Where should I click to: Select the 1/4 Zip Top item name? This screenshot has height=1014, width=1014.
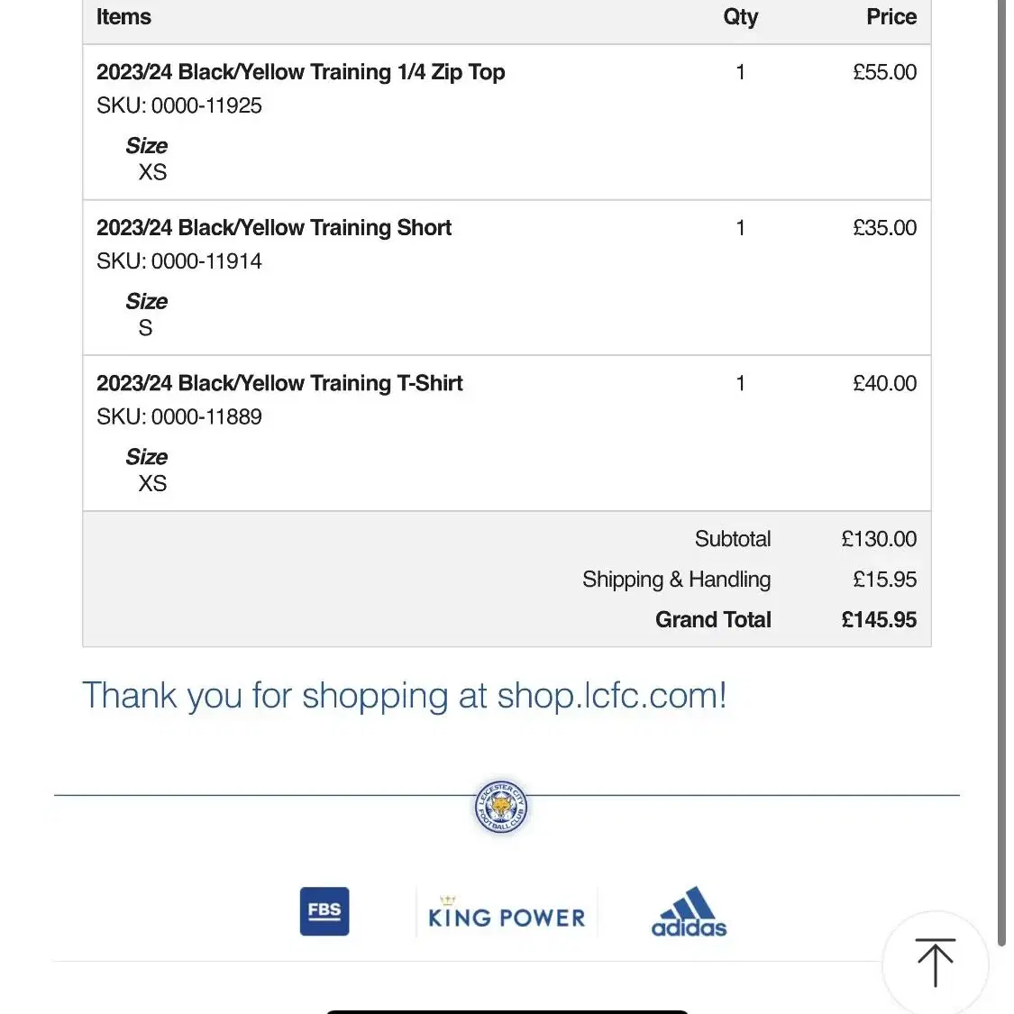pyautogui.click(x=301, y=72)
